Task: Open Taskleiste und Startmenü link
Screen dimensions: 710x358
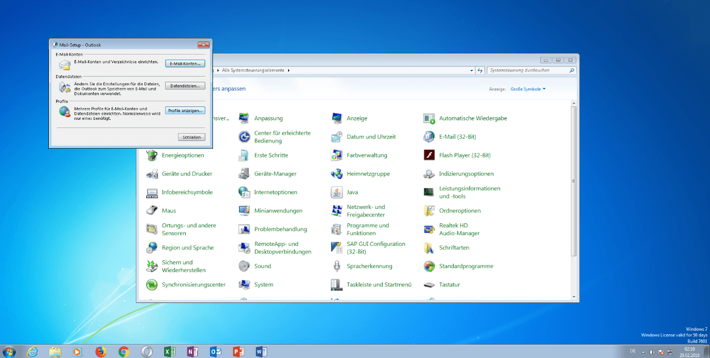Action: [379, 285]
